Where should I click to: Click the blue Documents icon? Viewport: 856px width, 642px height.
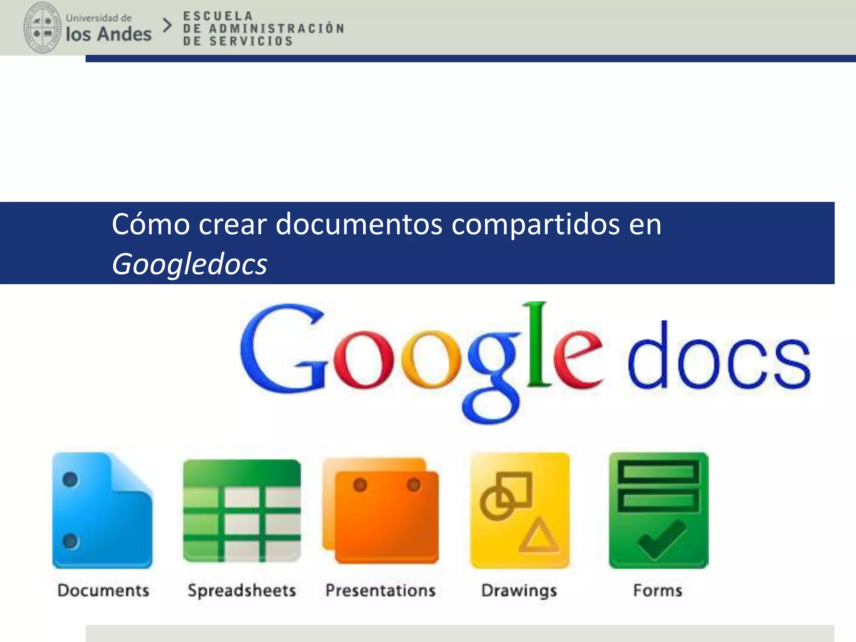102,510
